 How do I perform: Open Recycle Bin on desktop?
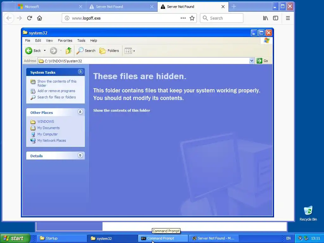308,214
